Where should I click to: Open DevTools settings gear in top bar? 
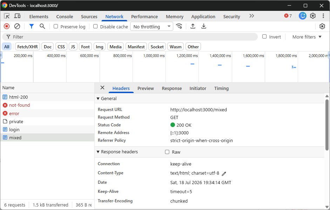pos(313,16)
